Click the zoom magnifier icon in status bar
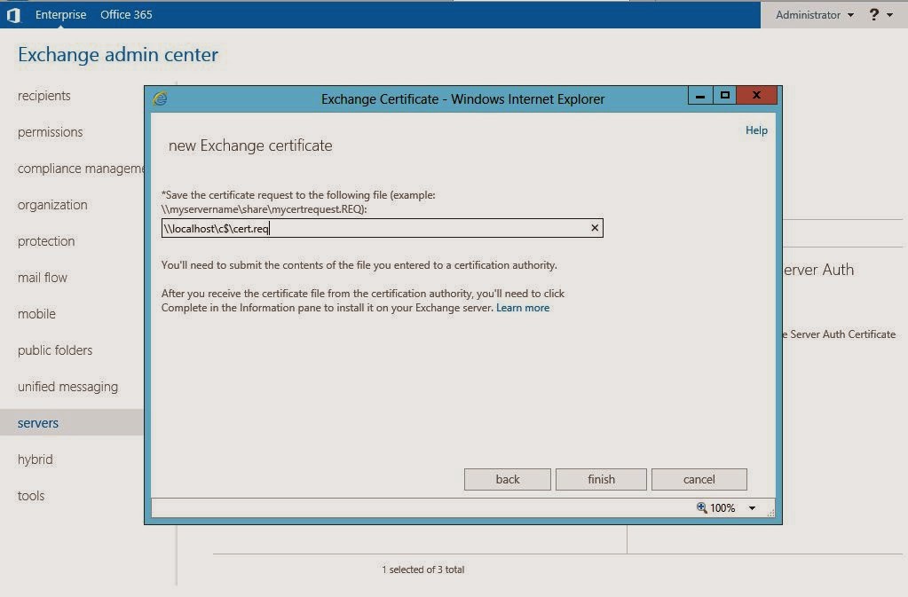The width and height of the screenshot is (908, 597). click(701, 507)
